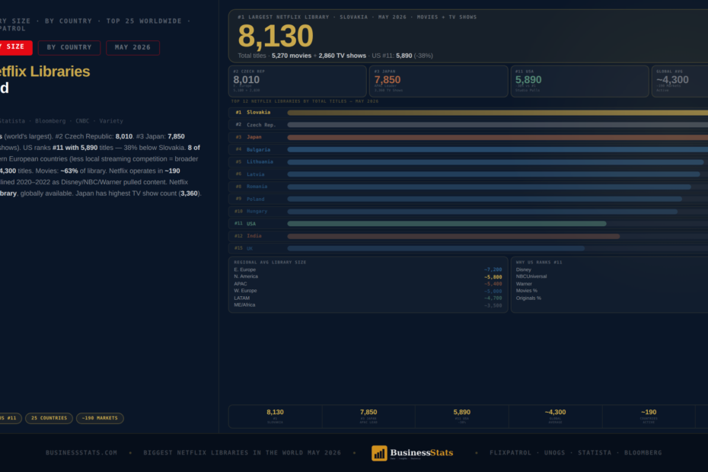Click the ~190 MARKETS pill

coord(100,418)
